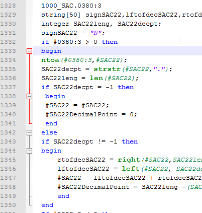This screenshot has width=202, height=213.
Task: Click line number 1350 in the margin
Action: pos(8,205)
